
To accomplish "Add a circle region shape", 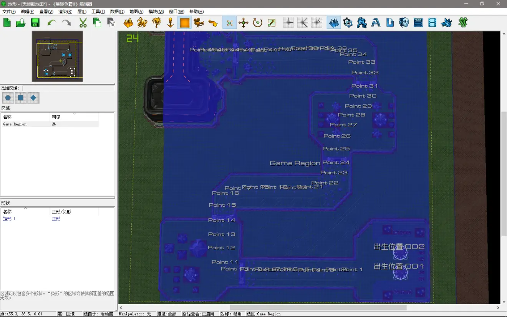I will [8, 98].
